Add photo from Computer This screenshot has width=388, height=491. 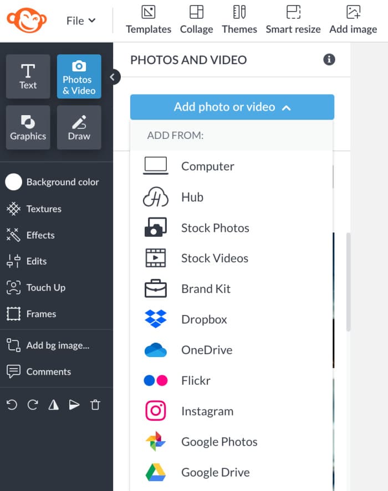point(231,166)
